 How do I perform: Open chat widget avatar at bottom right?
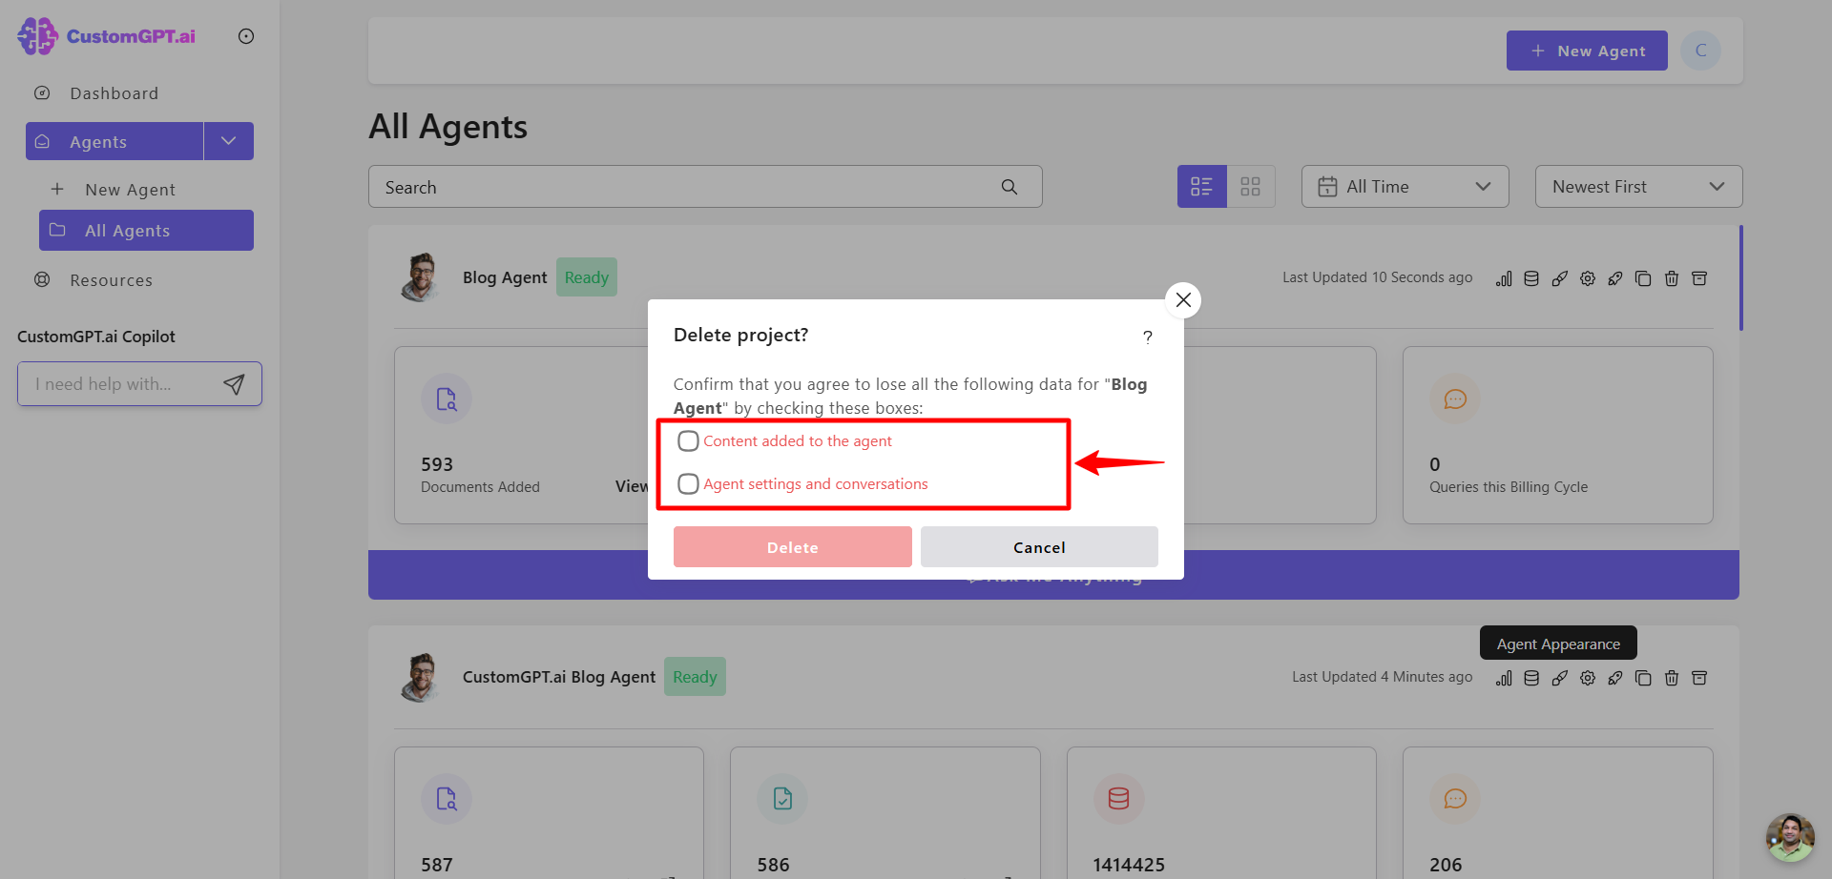point(1790,837)
